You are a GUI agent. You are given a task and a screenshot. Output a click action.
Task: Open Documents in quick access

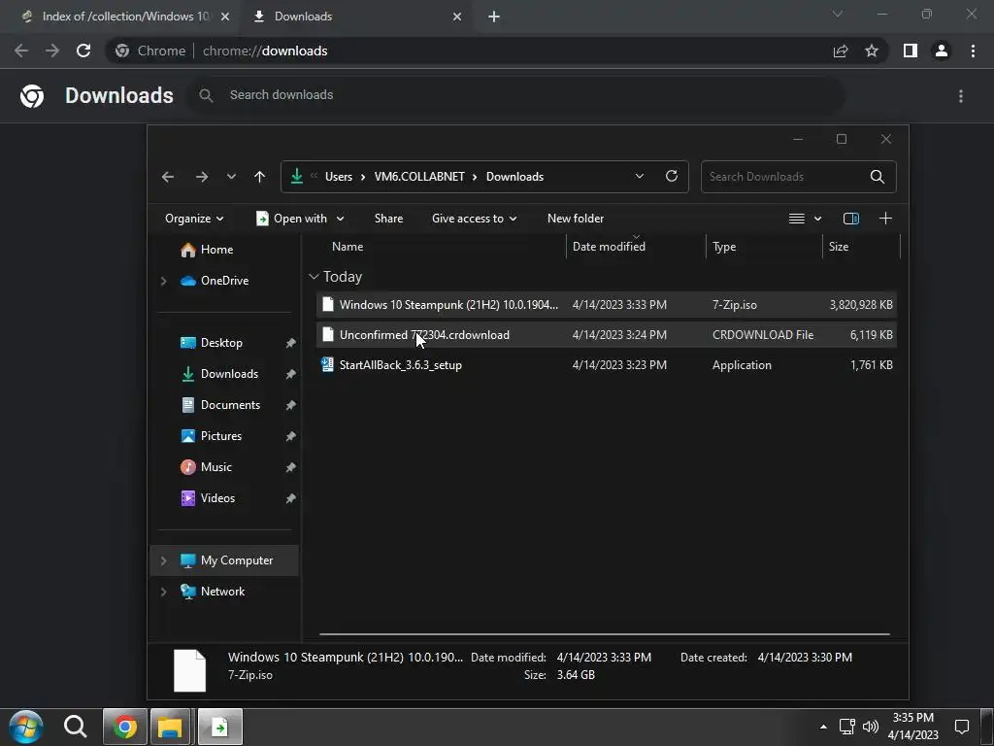click(x=230, y=405)
